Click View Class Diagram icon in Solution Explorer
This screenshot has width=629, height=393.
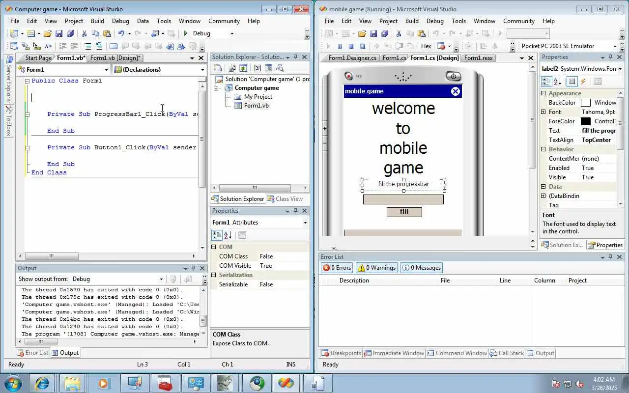click(280, 68)
